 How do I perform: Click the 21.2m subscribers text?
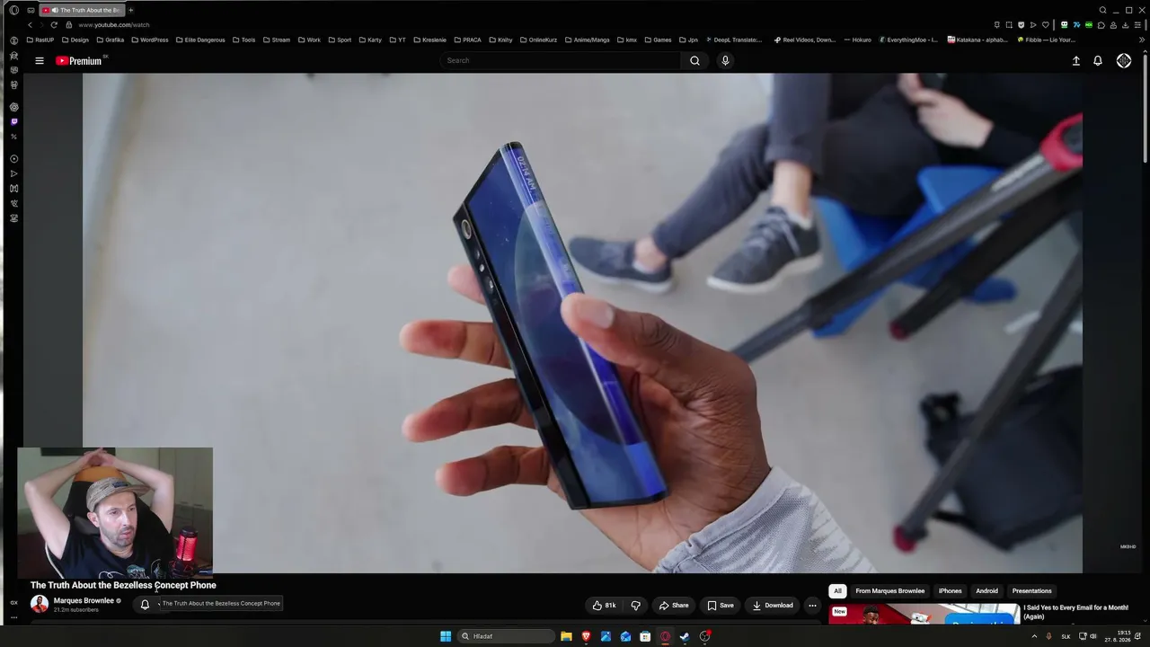76,610
